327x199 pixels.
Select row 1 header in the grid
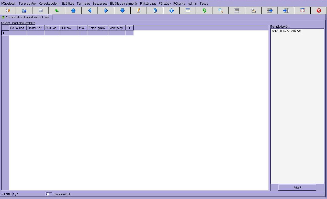[5, 33]
